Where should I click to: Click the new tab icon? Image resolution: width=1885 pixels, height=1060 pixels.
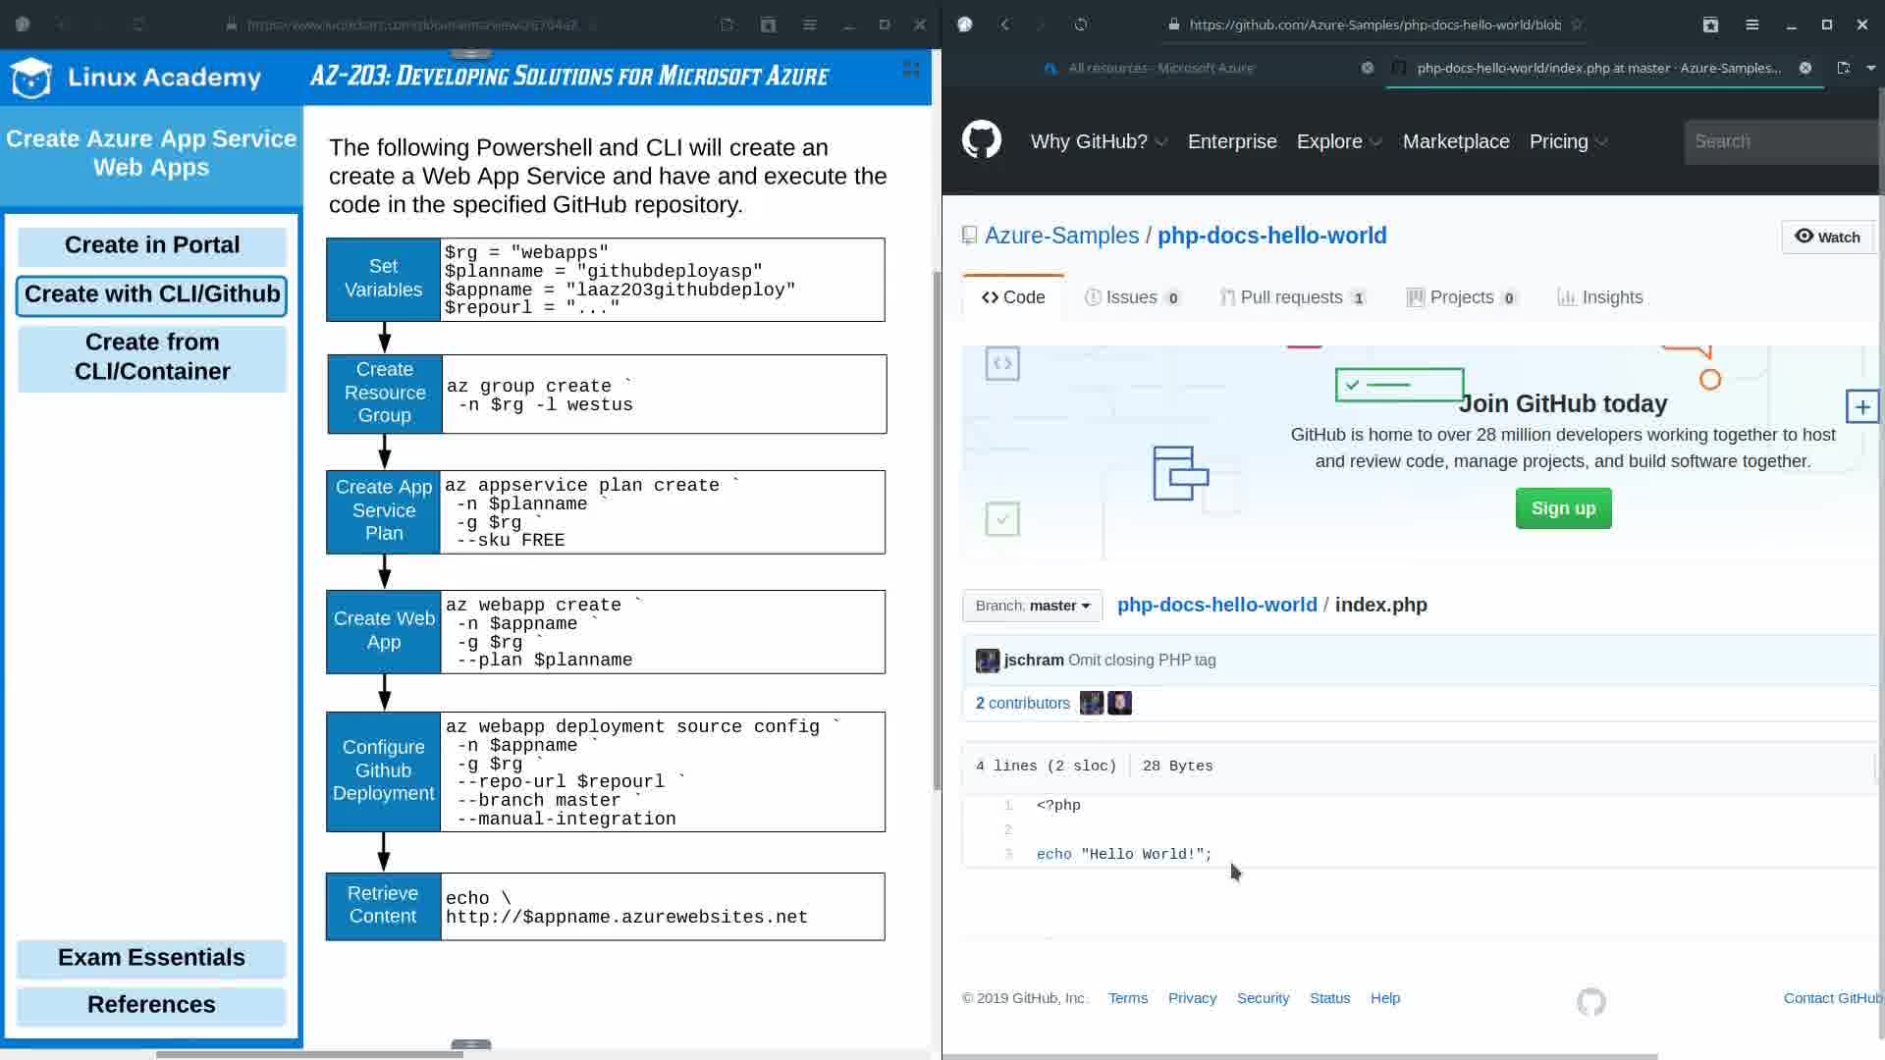coord(1844,68)
